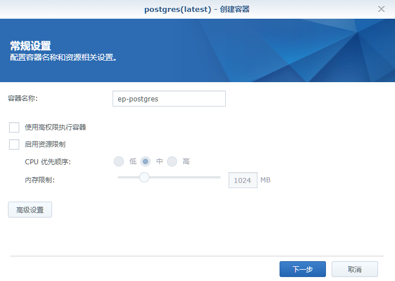Tick the 启用资源限制 checkbox
Image resolution: width=395 pixels, height=281 pixels.
pos(14,144)
